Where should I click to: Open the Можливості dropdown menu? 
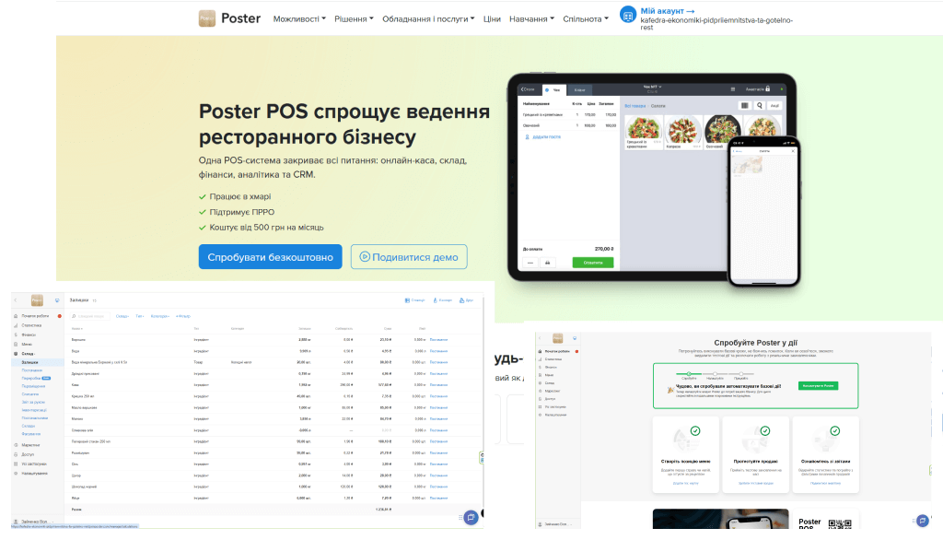point(299,19)
